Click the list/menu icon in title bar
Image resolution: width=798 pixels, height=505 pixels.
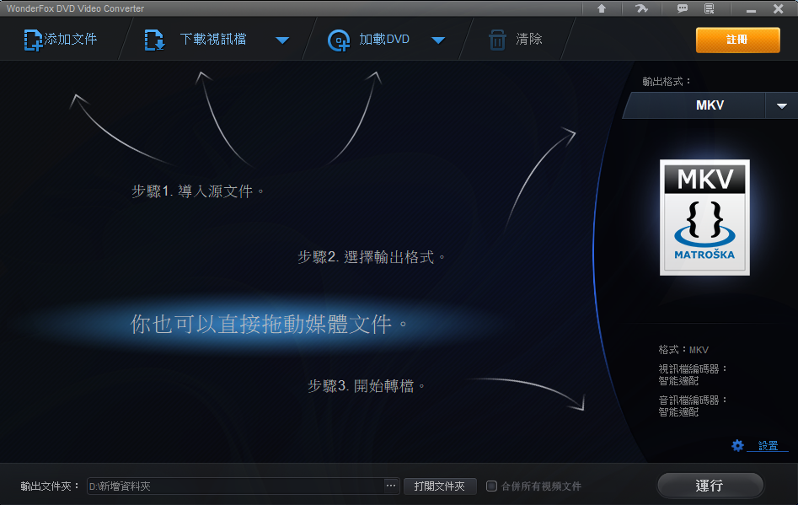pos(709,8)
